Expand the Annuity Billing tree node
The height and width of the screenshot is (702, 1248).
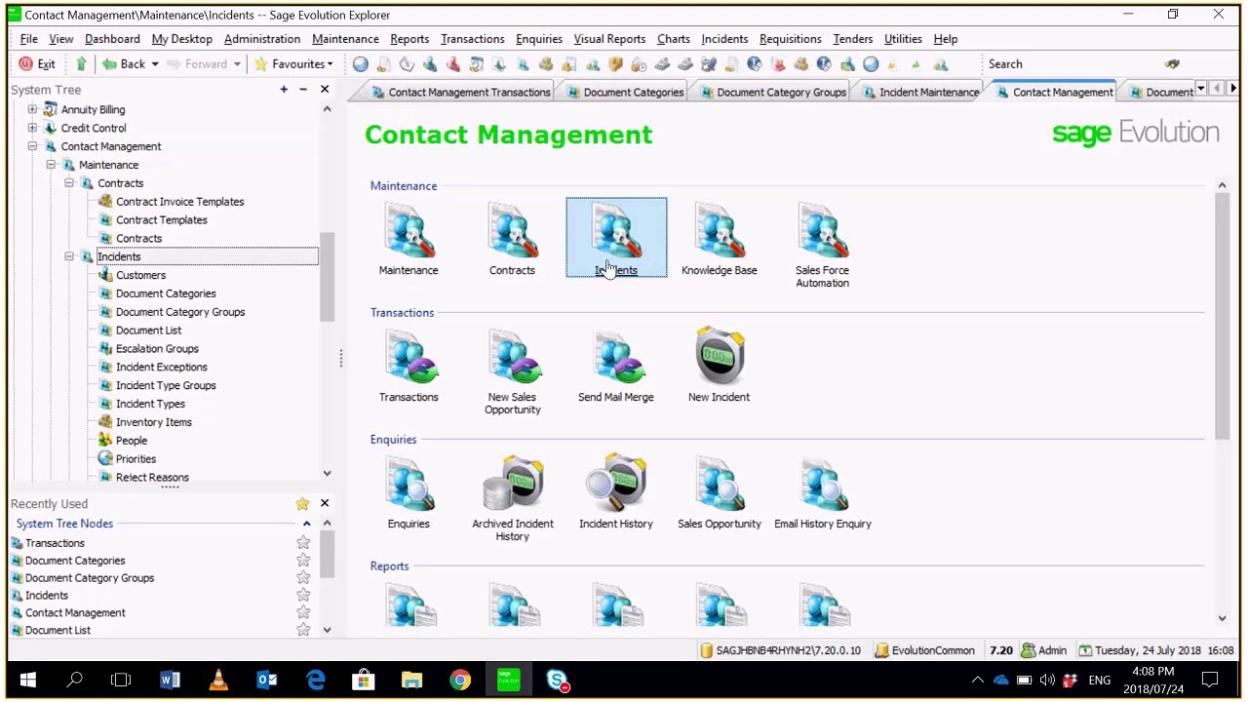pyautogui.click(x=32, y=109)
